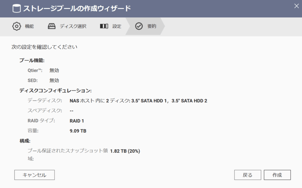Click the RAID 1 type value
This screenshot has width=302, height=188.
pos(77,121)
